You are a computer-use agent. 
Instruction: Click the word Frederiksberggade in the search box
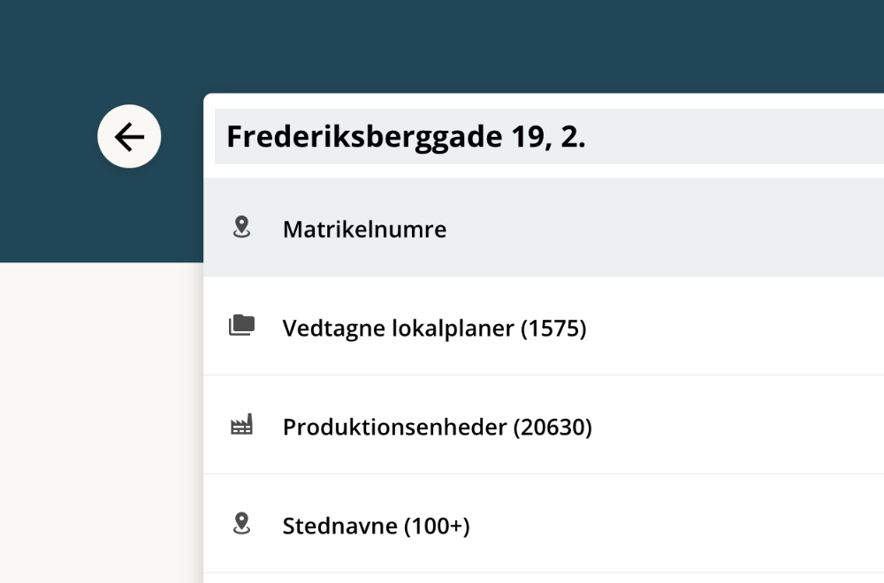click(x=365, y=137)
